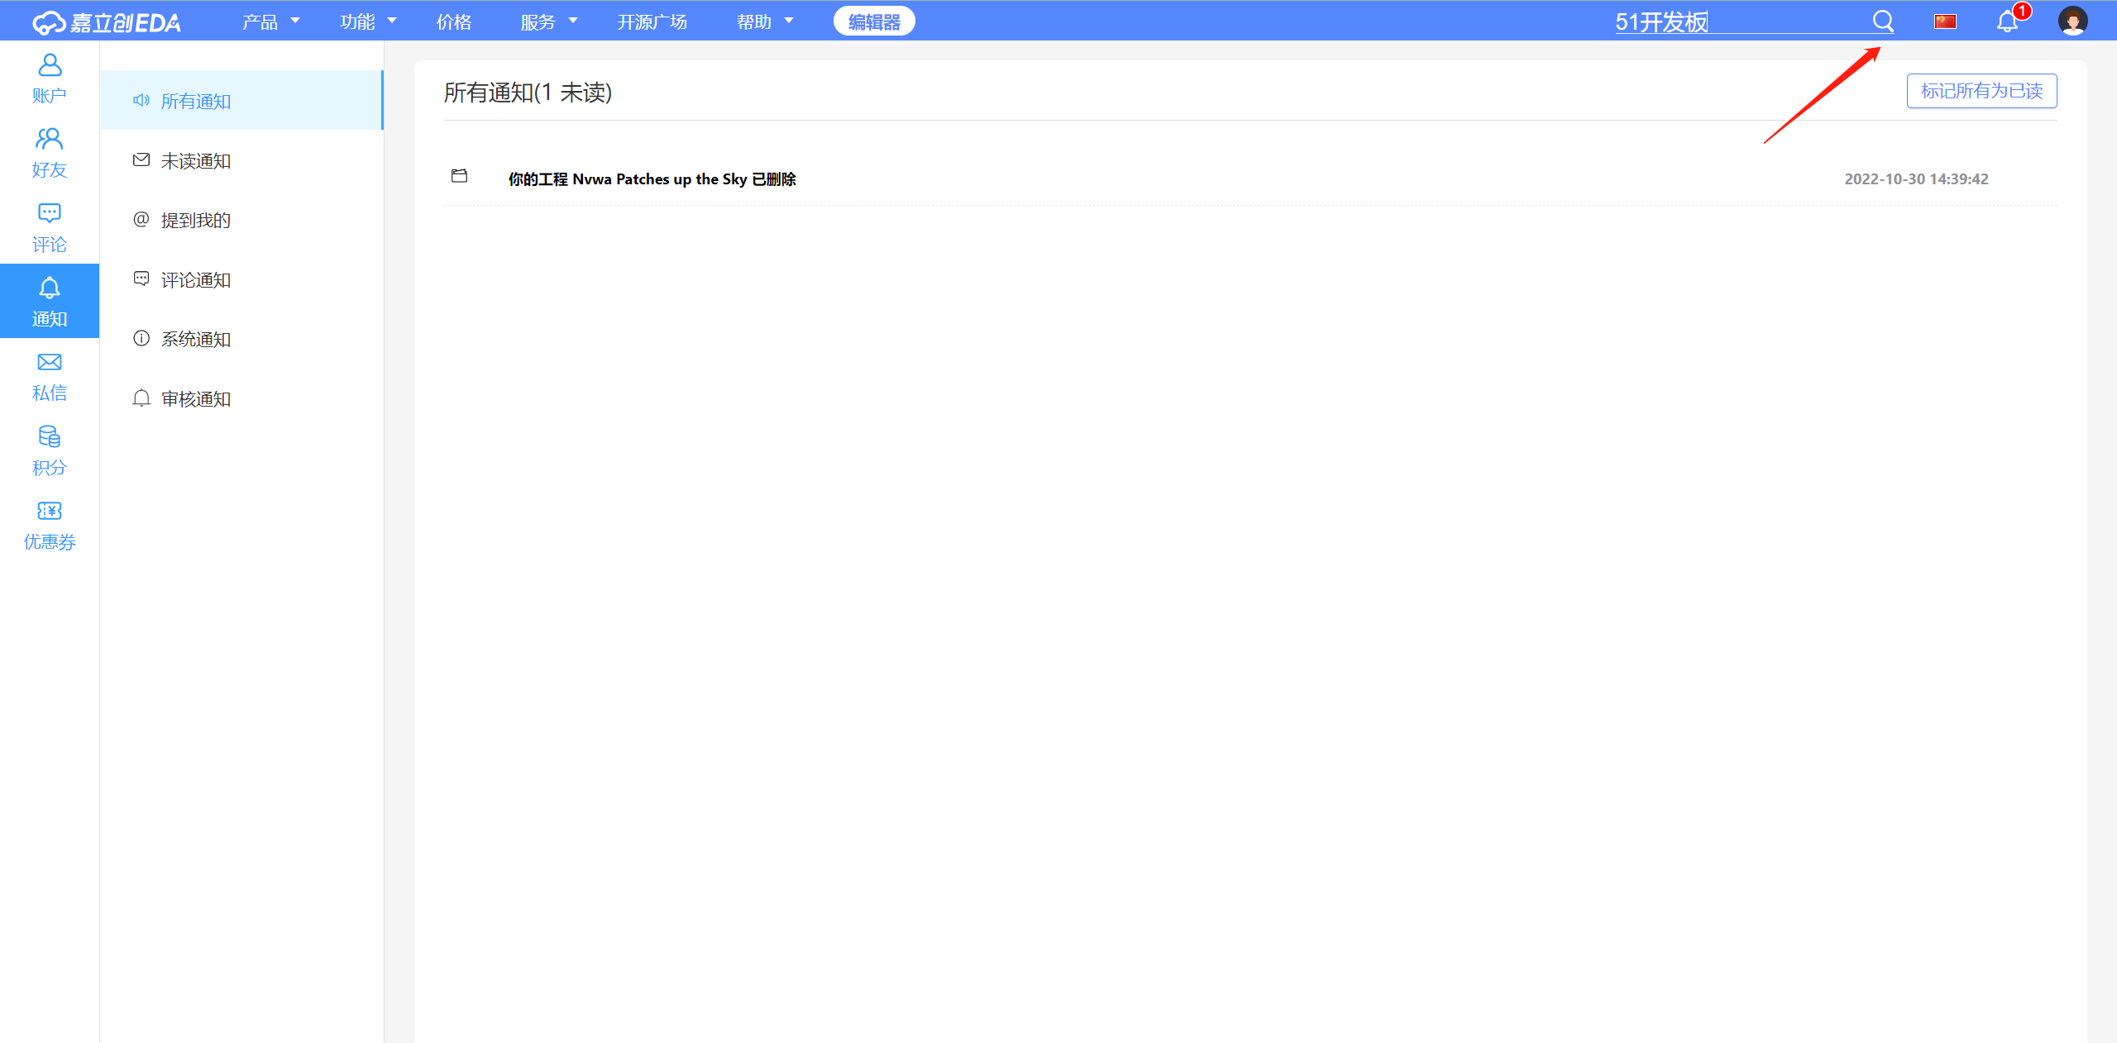Image resolution: width=2117 pixels, height=1043 pixels.
Task: Open the 优惠券 coupons icon
Action: click(x=50, y=524)
